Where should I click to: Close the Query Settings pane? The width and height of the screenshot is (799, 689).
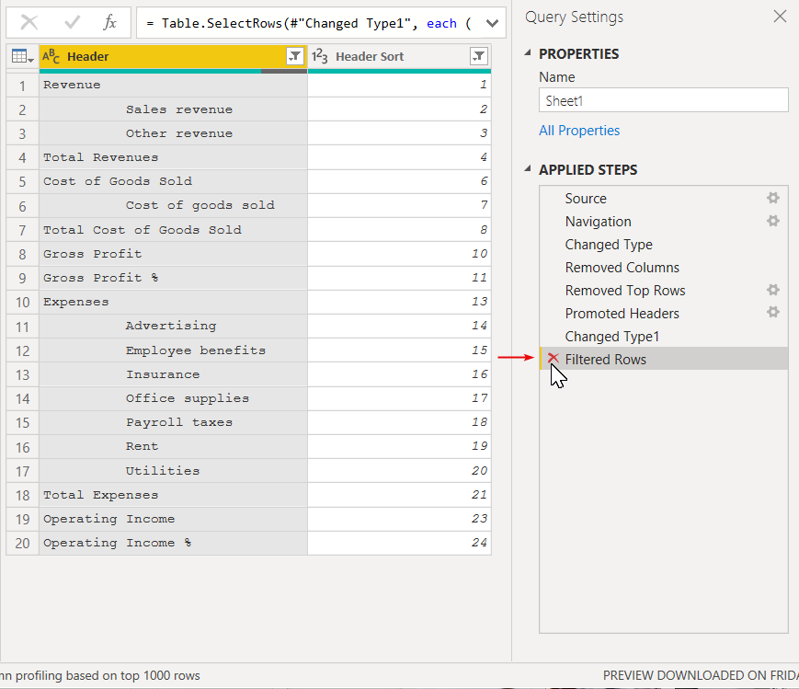[x=780, y=17]
